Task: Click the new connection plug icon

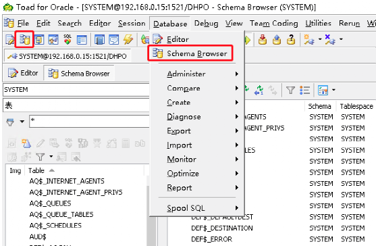Action: pos(309,40)
